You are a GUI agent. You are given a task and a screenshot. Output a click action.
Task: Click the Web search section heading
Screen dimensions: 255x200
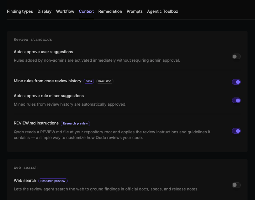pos(26,167)
